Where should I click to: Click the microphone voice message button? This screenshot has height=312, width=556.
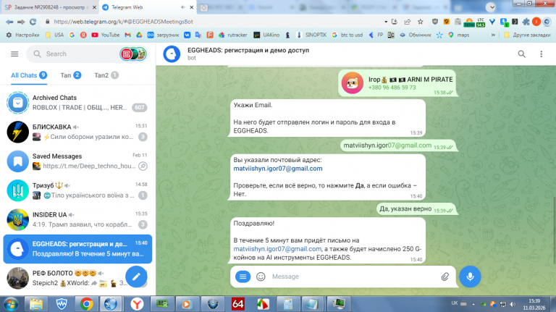(470, 277)
